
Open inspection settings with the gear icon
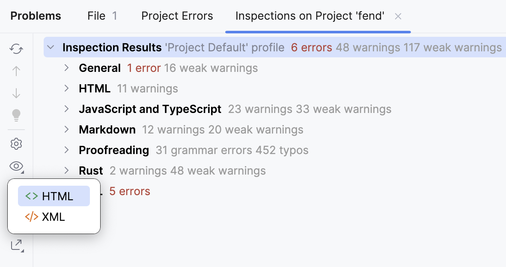click(16, 144)
